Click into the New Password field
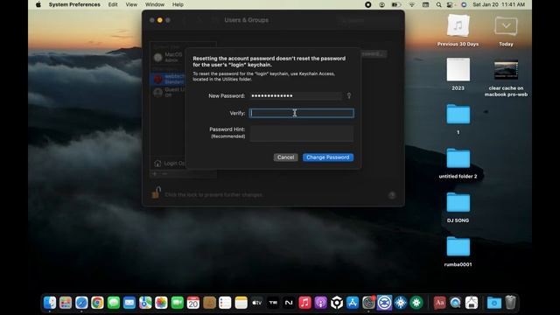This screenshot has height=315, width=560. tap(296, 95)
